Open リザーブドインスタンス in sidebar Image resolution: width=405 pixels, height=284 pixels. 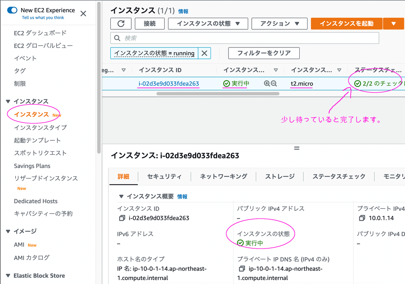pyautogui.click(x=46, y=178)
